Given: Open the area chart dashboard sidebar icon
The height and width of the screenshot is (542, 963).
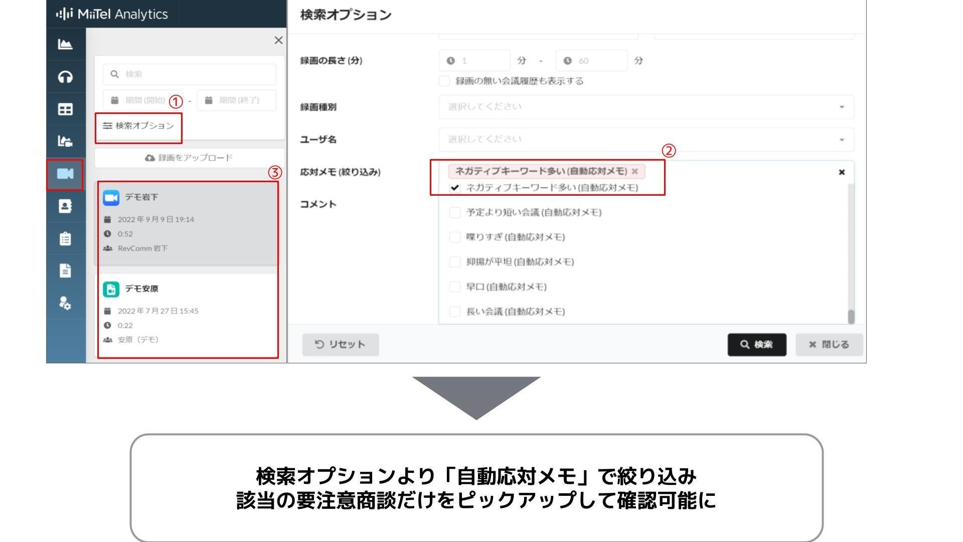Looking at the screenshot, I should click(x=65, y=44).
